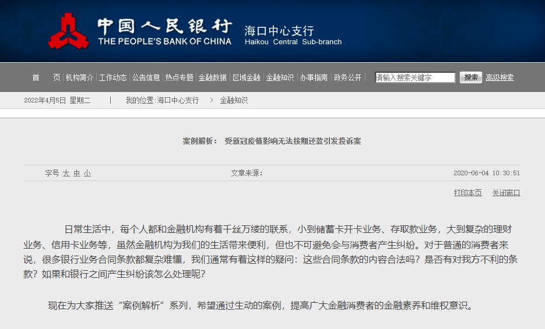
Task: Click the People's Bank of China red logo
Action: (68, 31)
